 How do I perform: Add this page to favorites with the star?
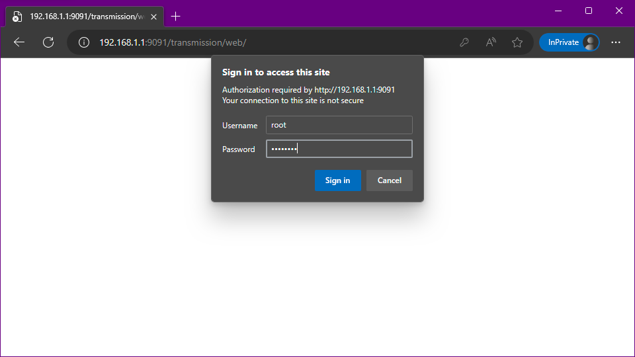point(517,42)
